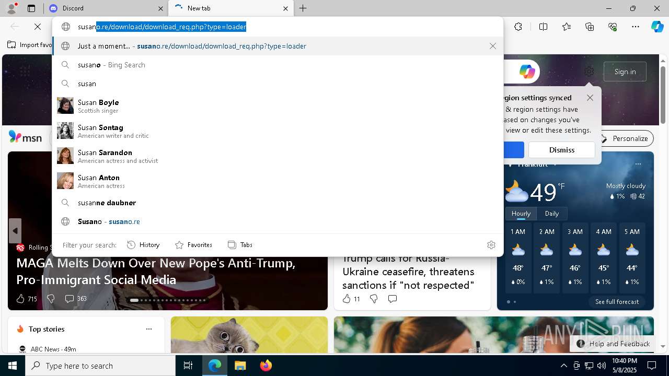Open the 'Susano - susano.re' suggestion

[278, 221]
